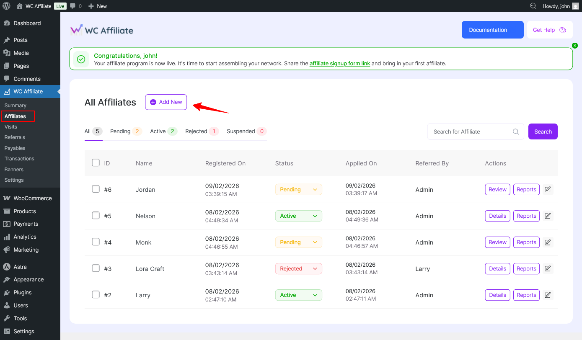Image resolution: width=582 pixels, height=340 pixels.
Task: Toggle the select-all checkbox in table header
Action: [96, 163]
